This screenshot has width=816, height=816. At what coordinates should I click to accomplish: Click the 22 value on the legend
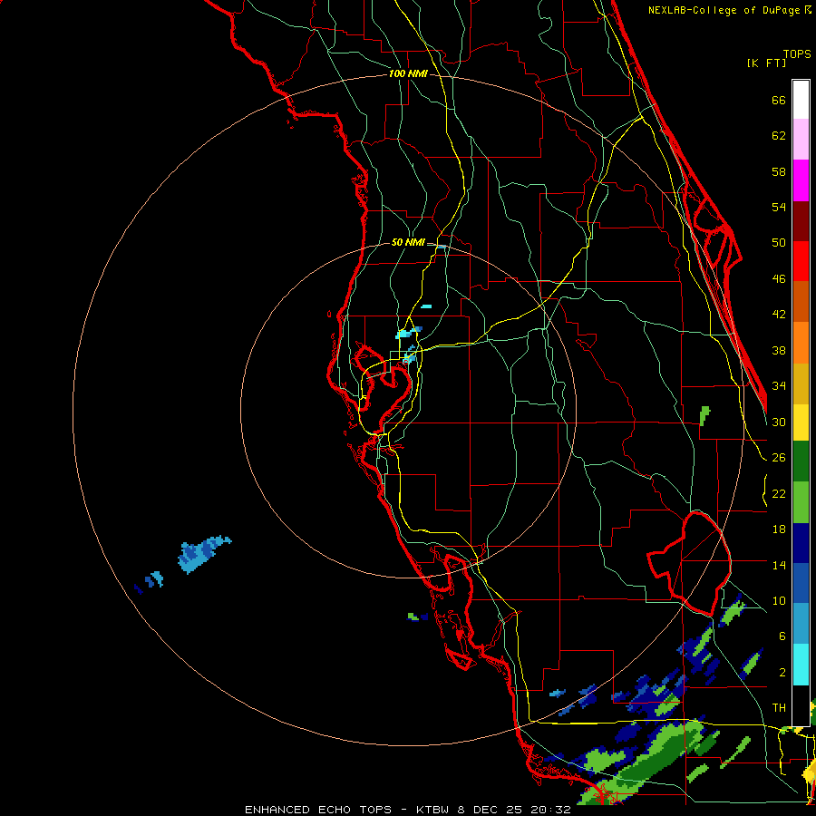[x=779, y=494]
